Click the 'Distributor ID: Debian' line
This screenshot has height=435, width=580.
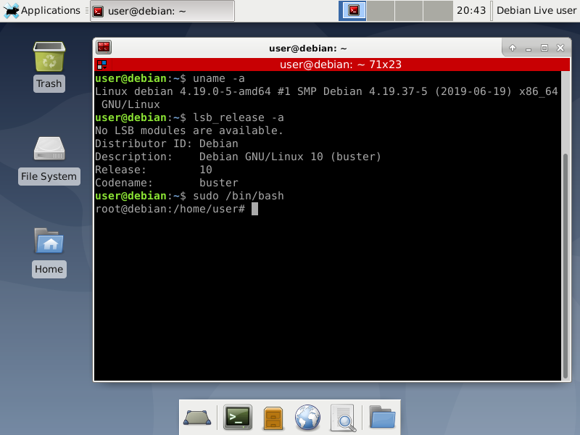pyautogui.click(x=167, y=144)
